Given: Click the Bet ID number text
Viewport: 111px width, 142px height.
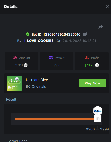Looking at the screenshot, I should 62,34.
